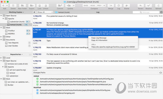Compare with HEAD revision
The width and height of the screenshot is (163, 99).
click(x=92, y=5)
